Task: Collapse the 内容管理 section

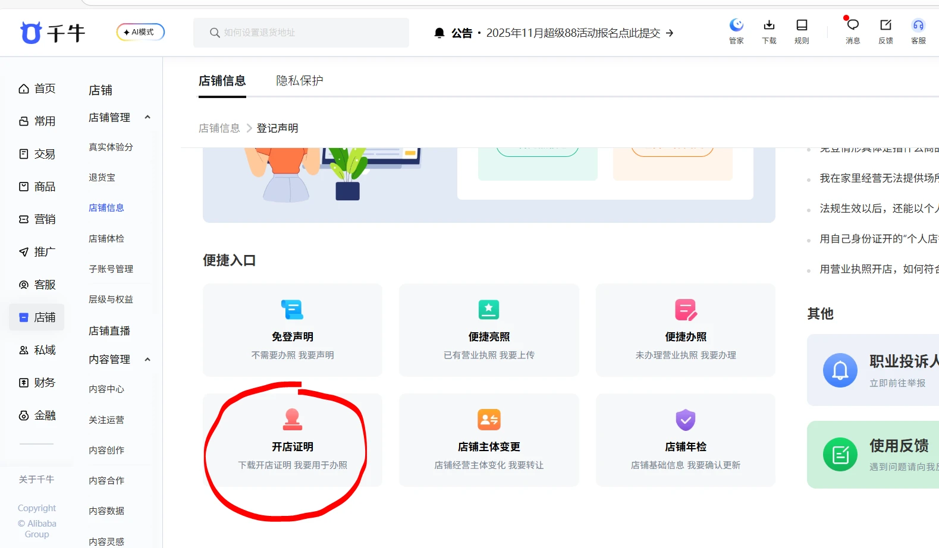Action: pos(147,359)
